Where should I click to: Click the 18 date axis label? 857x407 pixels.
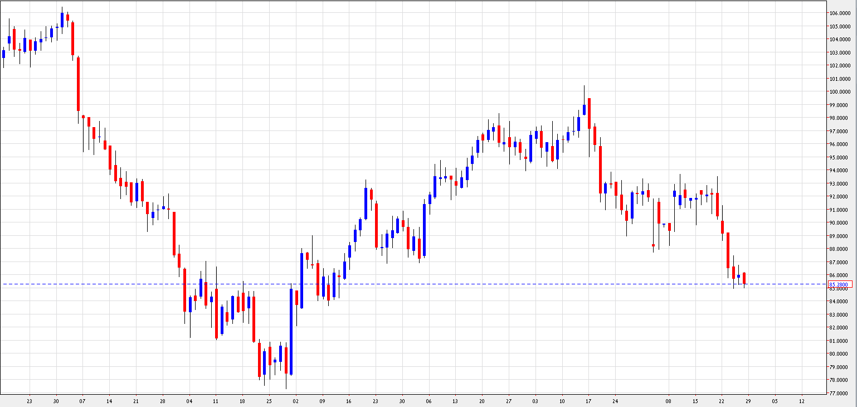pyautogui.click(x=242, y=401)
